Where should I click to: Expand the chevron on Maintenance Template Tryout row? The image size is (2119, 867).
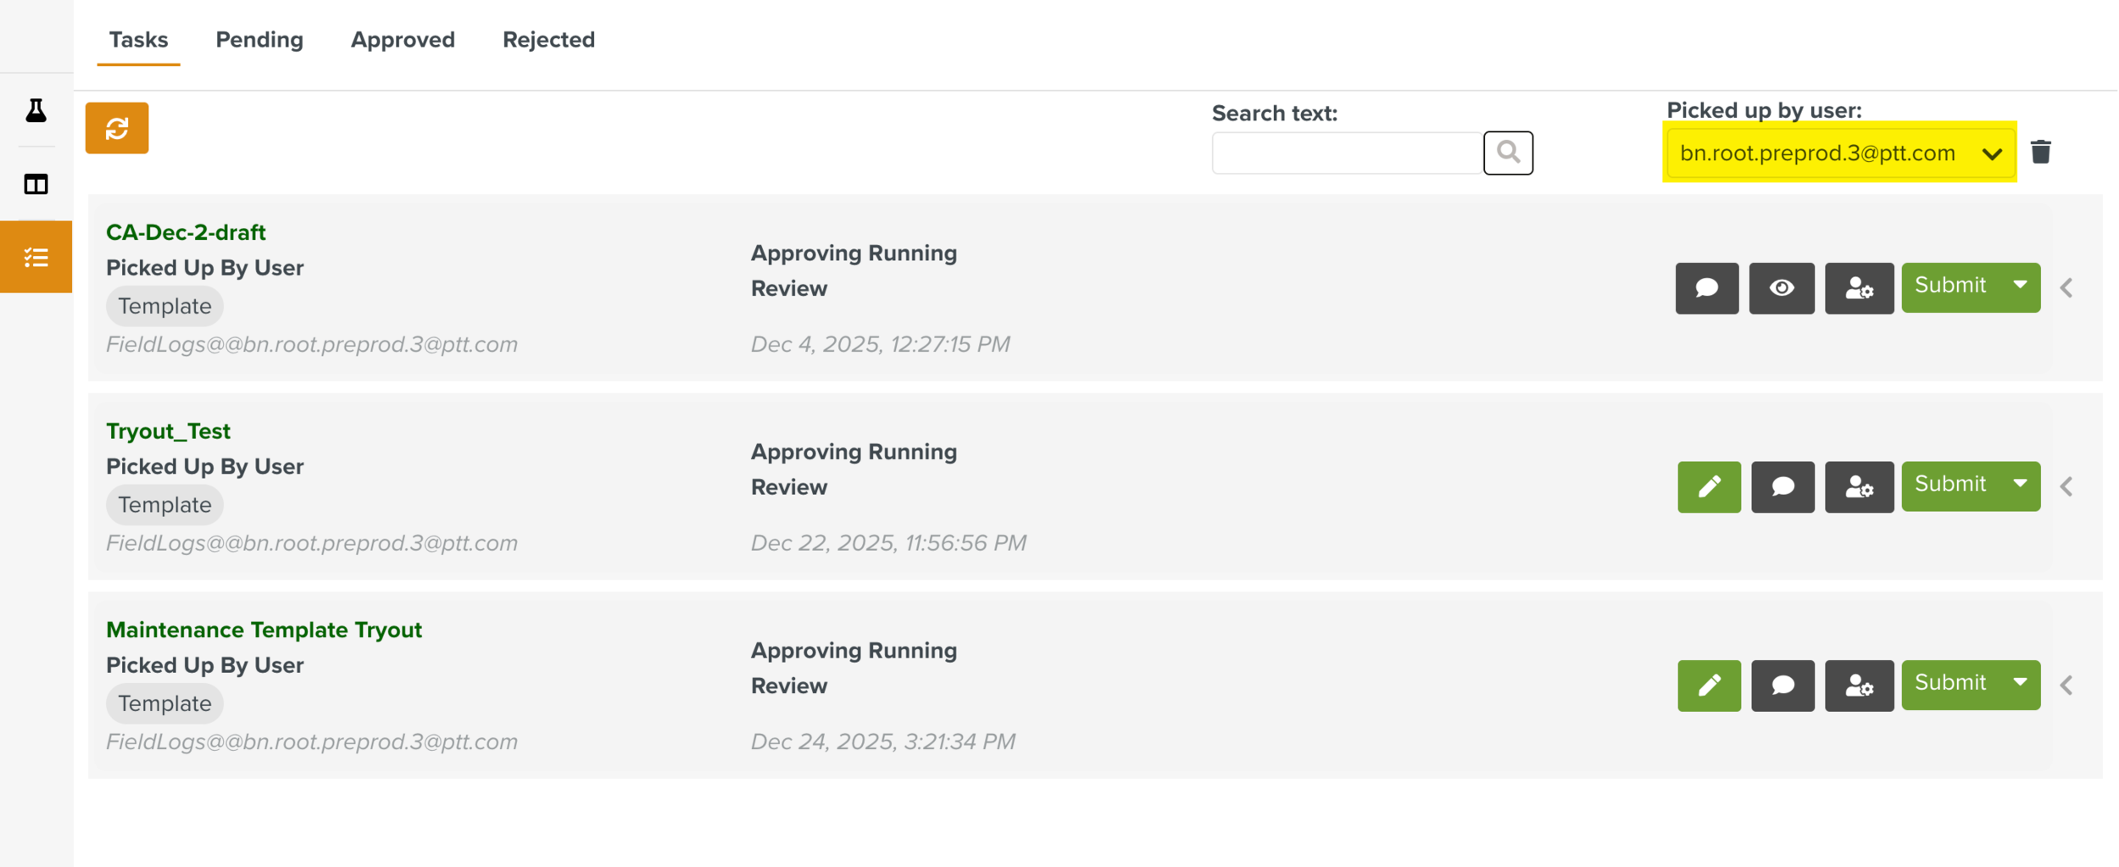click(2067, 686)
